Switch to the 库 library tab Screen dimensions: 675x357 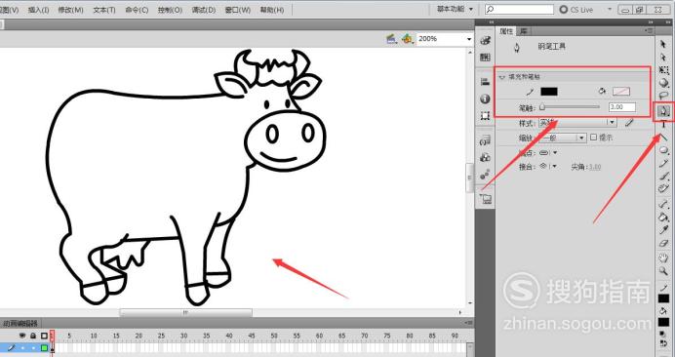pyautogui.click(x=523, y=31)
